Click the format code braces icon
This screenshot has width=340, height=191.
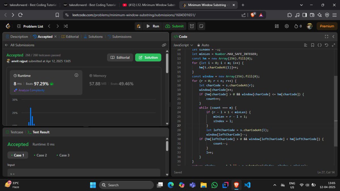click(320, 45)
